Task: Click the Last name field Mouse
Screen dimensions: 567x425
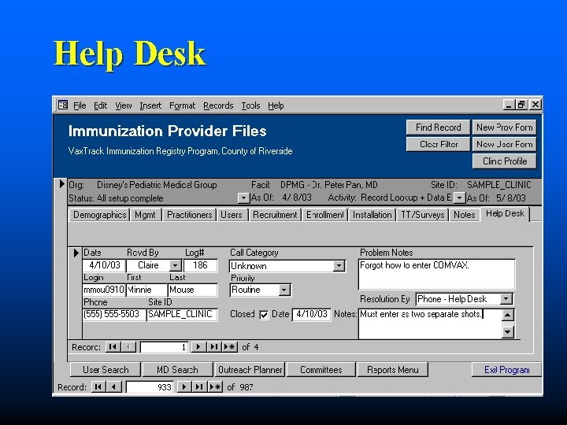Action: pyautogui.click(x=193, y=290)
